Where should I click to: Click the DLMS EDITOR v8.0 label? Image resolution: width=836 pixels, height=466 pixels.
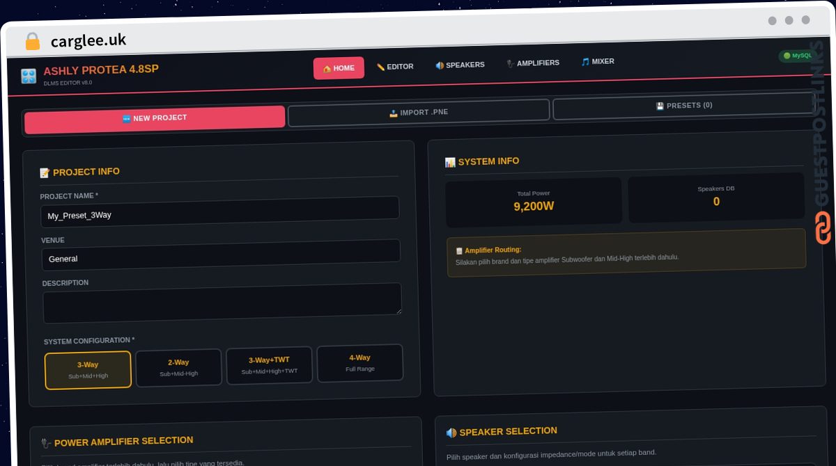point(68,83)
